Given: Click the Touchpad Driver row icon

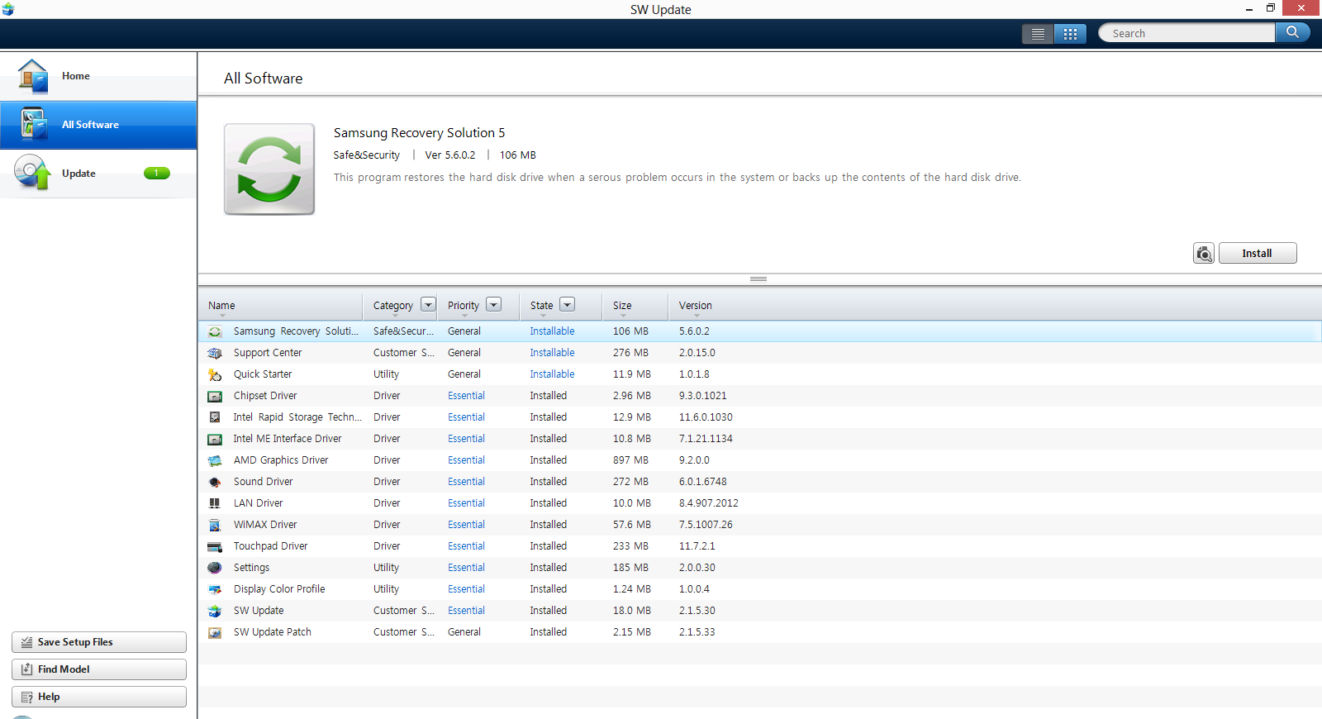Looking at the screenshot, I should click(x=215, y=546).
